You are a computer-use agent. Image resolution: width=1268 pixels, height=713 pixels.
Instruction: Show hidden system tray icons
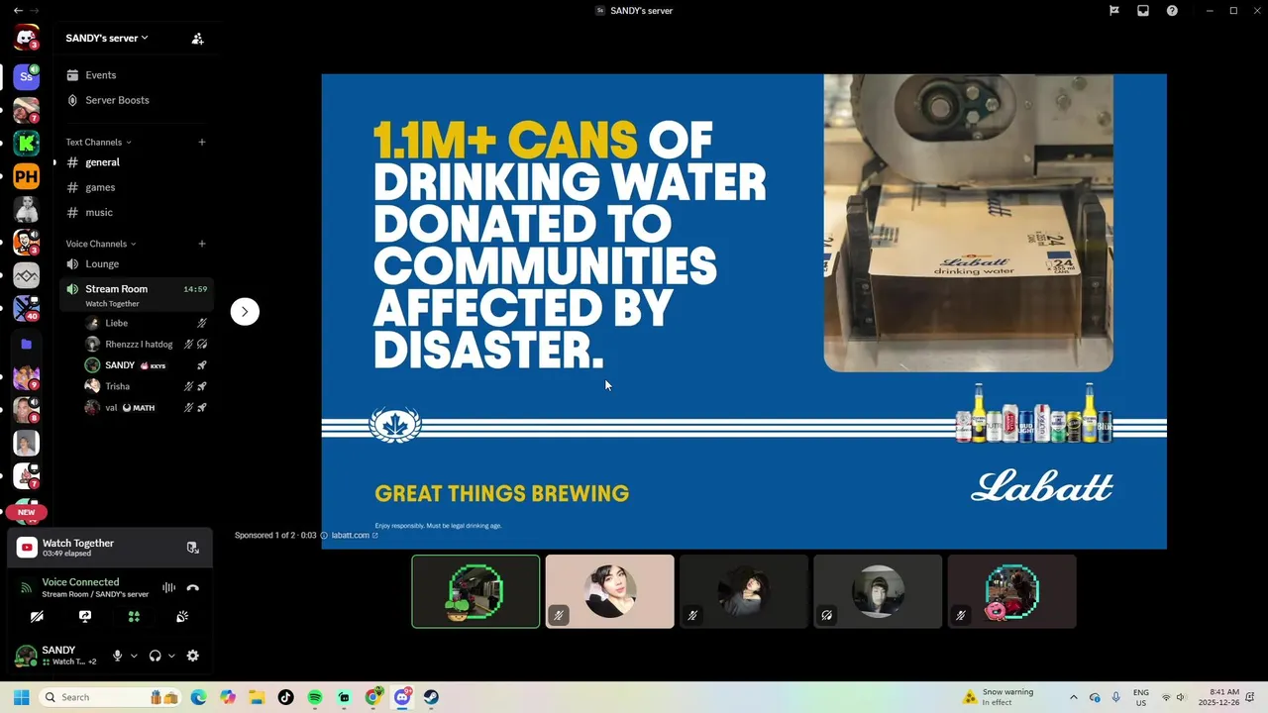pos(1073,697)
